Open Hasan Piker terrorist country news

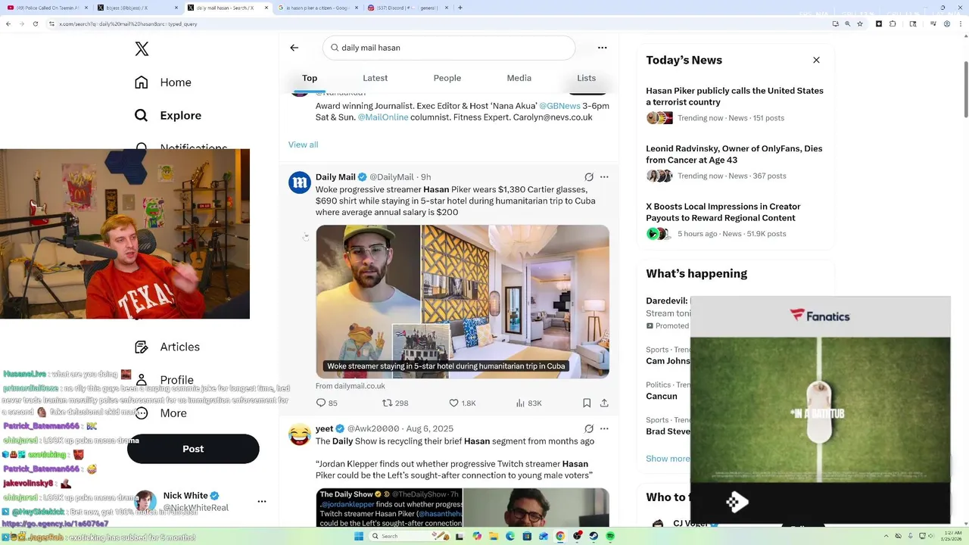[x=734, y=96]
